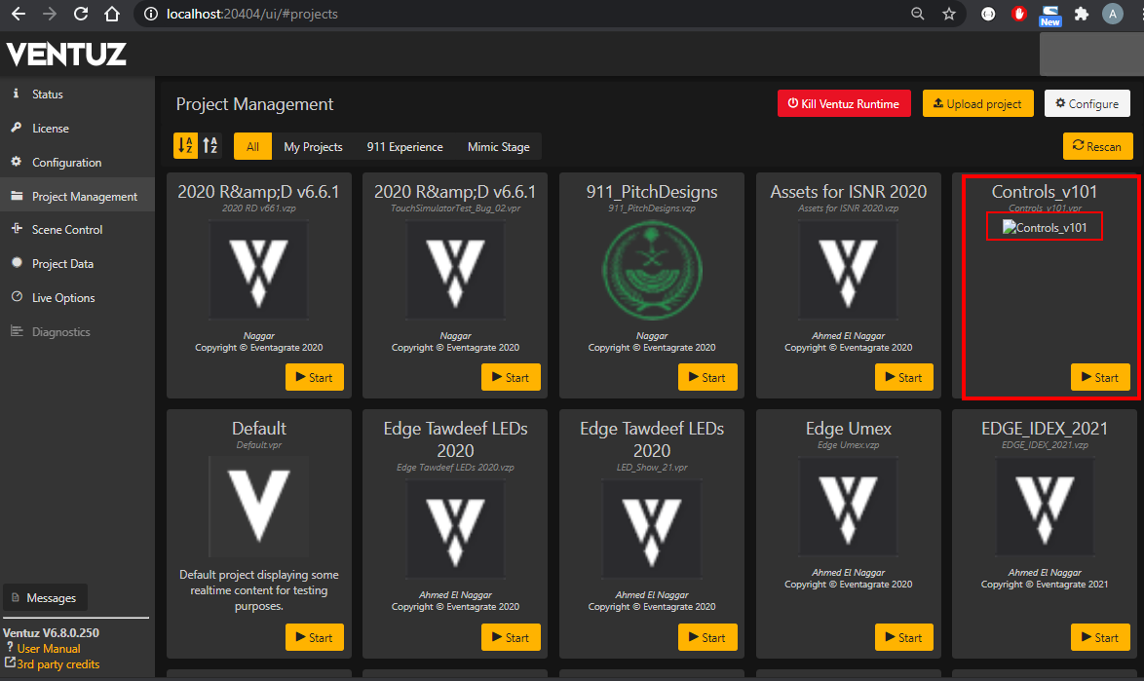Open the Configure button
The image size is (1144, 681).
pyautogui.click(x=1087, y=103)
